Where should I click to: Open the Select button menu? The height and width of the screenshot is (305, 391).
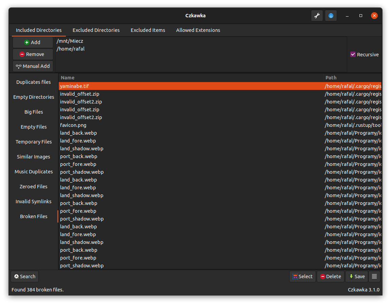click(x=302, y=277)
